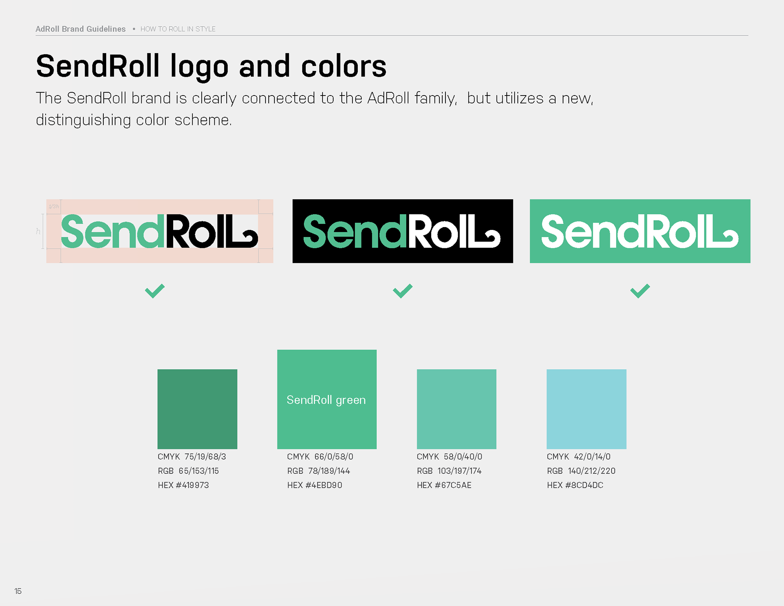Click the checkmark under the black SendRoll logo
Screen dimensions: 784x606
coord(403,291)
